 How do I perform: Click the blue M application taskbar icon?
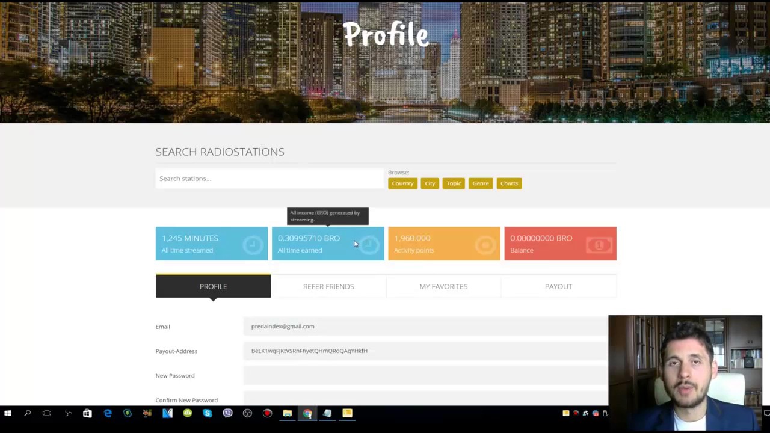click(x=167, y=413)
